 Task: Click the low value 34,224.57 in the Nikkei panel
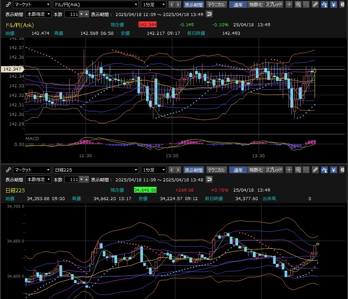[171, 198]
